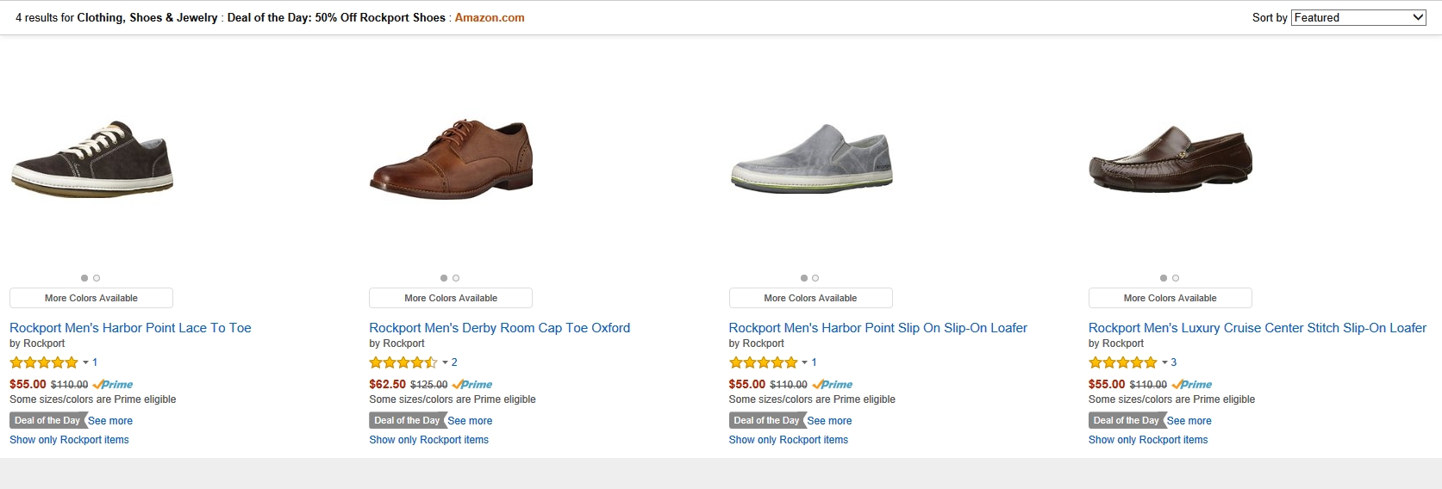This screenshot has width=1442, height=489.
Task: Click More Colors Available under the gray slip-on
Action: click(x=810, y=298)
